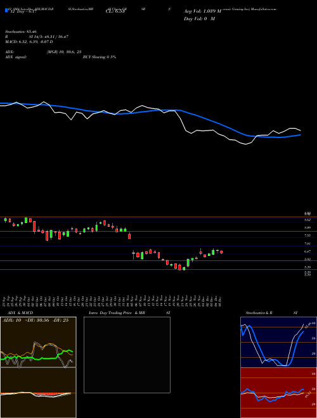Image resolution: width=317 pixels, height=418 pixels.
Task: Click the 'BUY Slowing @ 5%' signal text
Action: tap(100, 57)
